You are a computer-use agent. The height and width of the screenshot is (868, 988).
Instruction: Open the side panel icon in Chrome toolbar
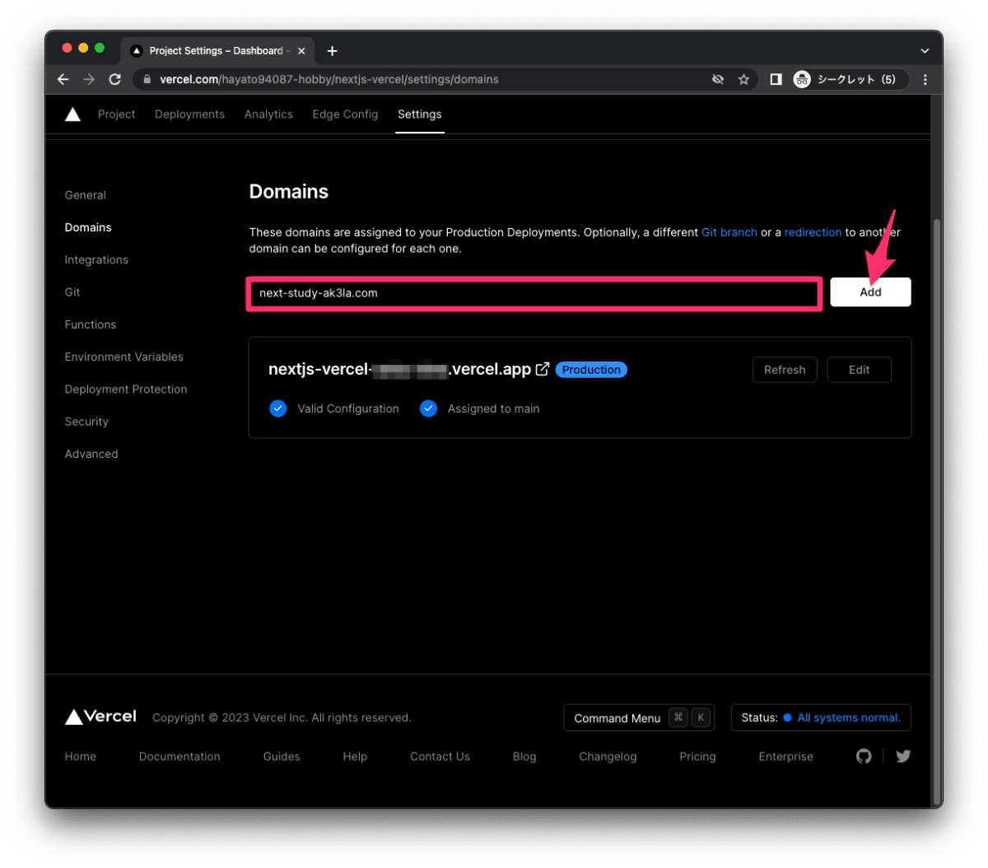coord(776,79)
